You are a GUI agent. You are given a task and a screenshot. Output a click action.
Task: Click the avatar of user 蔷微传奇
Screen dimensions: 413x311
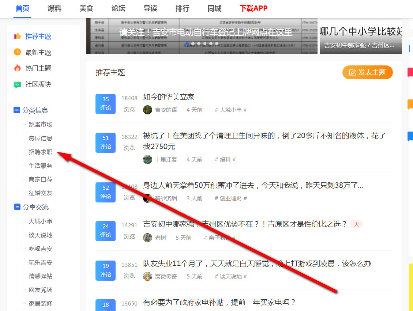pos(147,276)
